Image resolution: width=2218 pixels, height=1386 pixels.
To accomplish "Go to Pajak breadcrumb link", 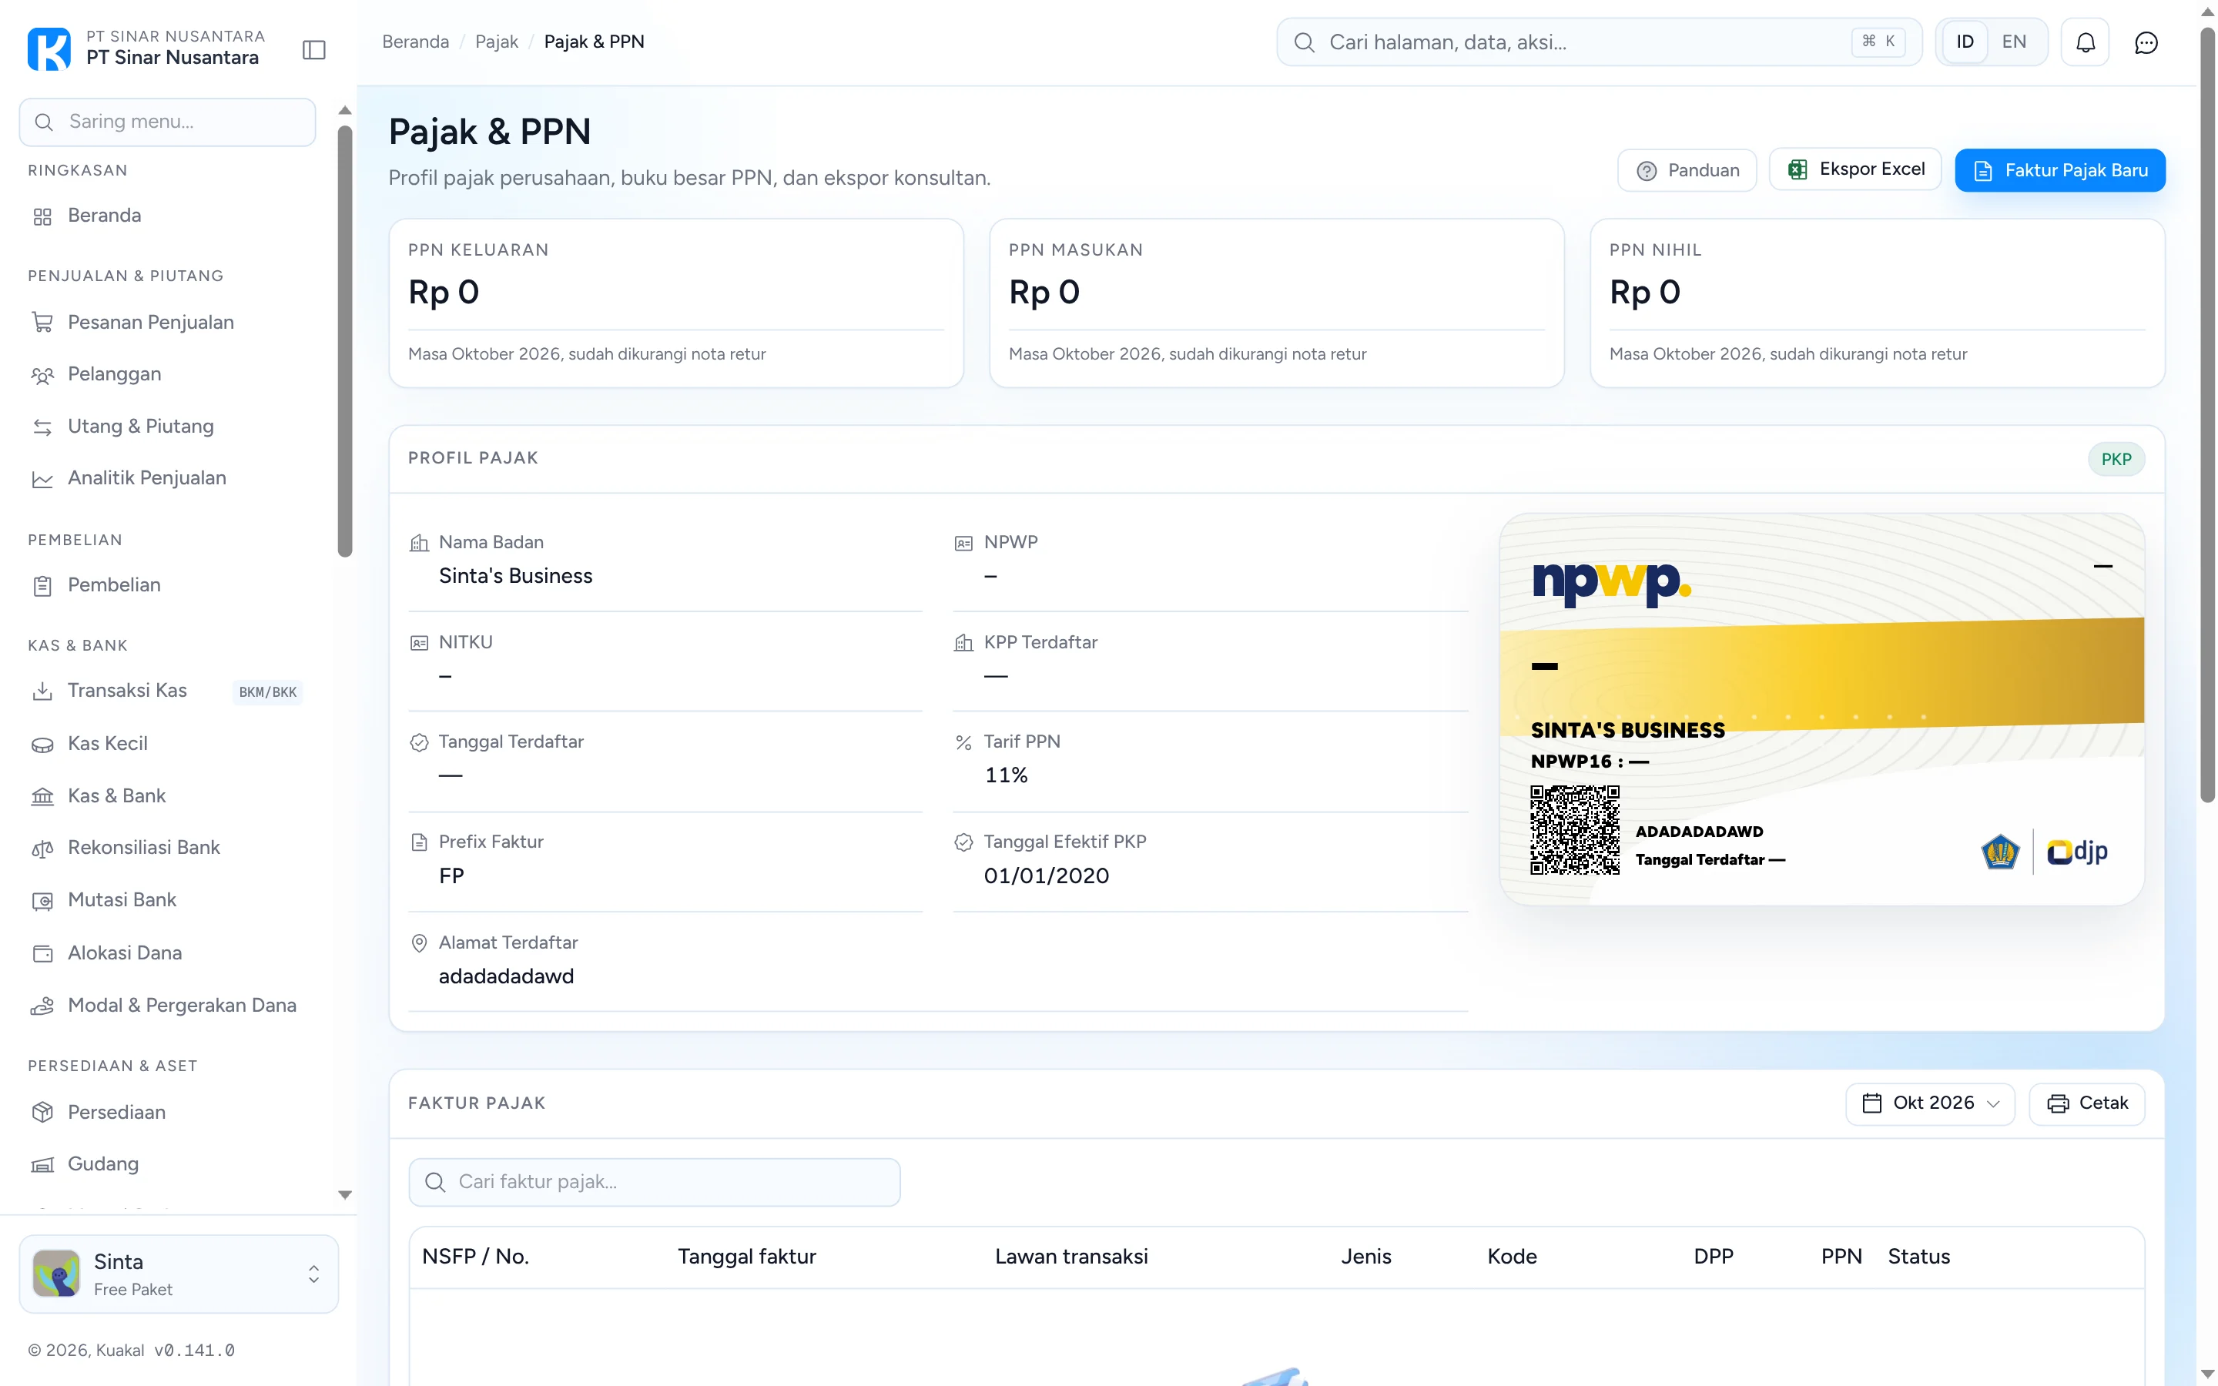I will 496,42.
